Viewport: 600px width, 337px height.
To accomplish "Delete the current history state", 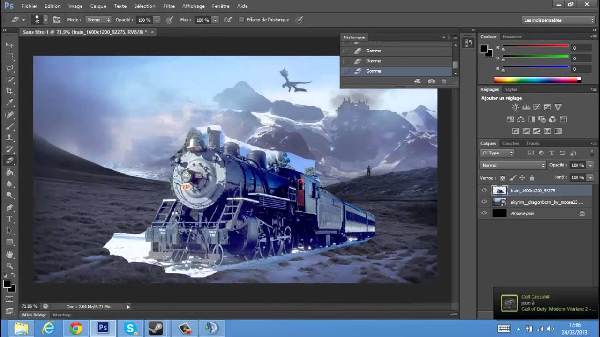I will [444, 81].
